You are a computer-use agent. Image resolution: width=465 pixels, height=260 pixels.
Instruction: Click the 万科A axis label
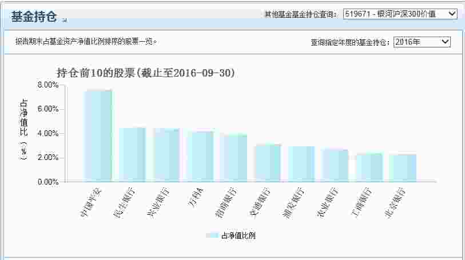[x=196, y=197]
